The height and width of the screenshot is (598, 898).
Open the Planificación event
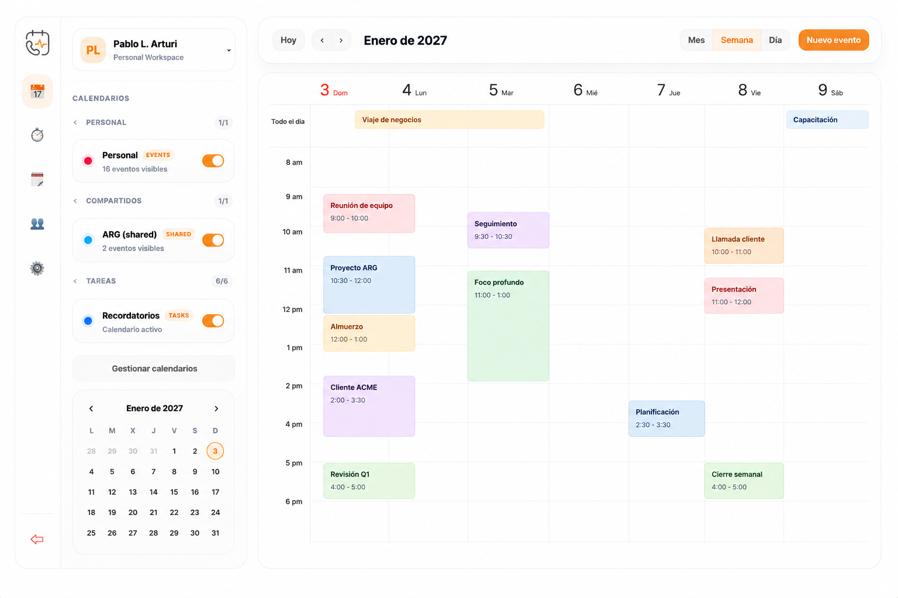(x=666, y=419)
